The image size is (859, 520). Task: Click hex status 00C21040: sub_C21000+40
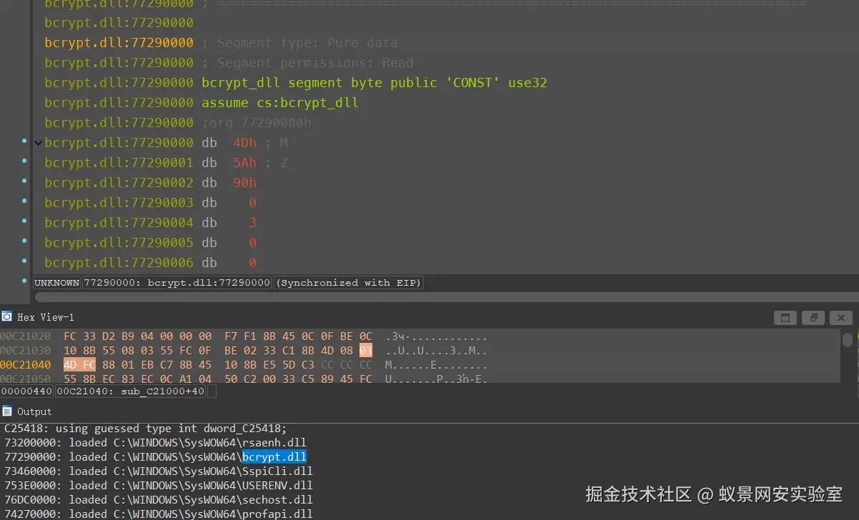[131, 391]
